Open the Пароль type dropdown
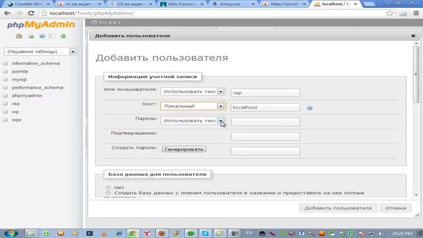 pyautogui.click(x=193, y=120)
